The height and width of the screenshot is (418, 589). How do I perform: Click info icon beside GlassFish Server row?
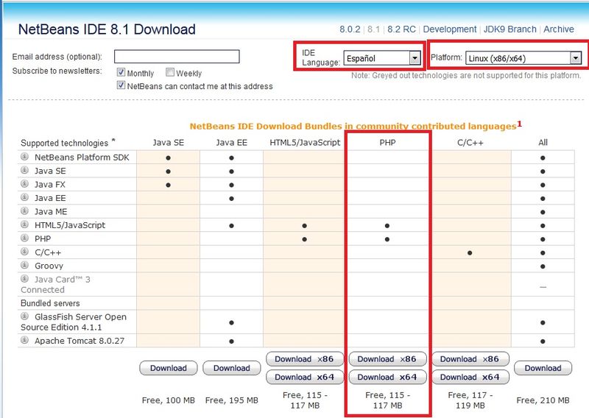click(x=24, y=316)
